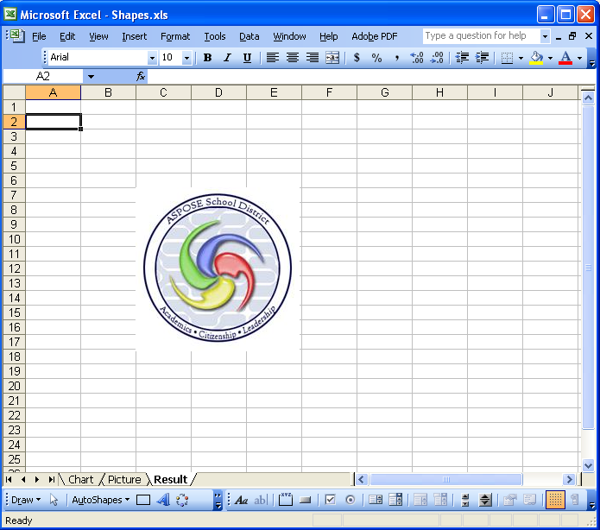Toggle Align Left

point(273,58)
